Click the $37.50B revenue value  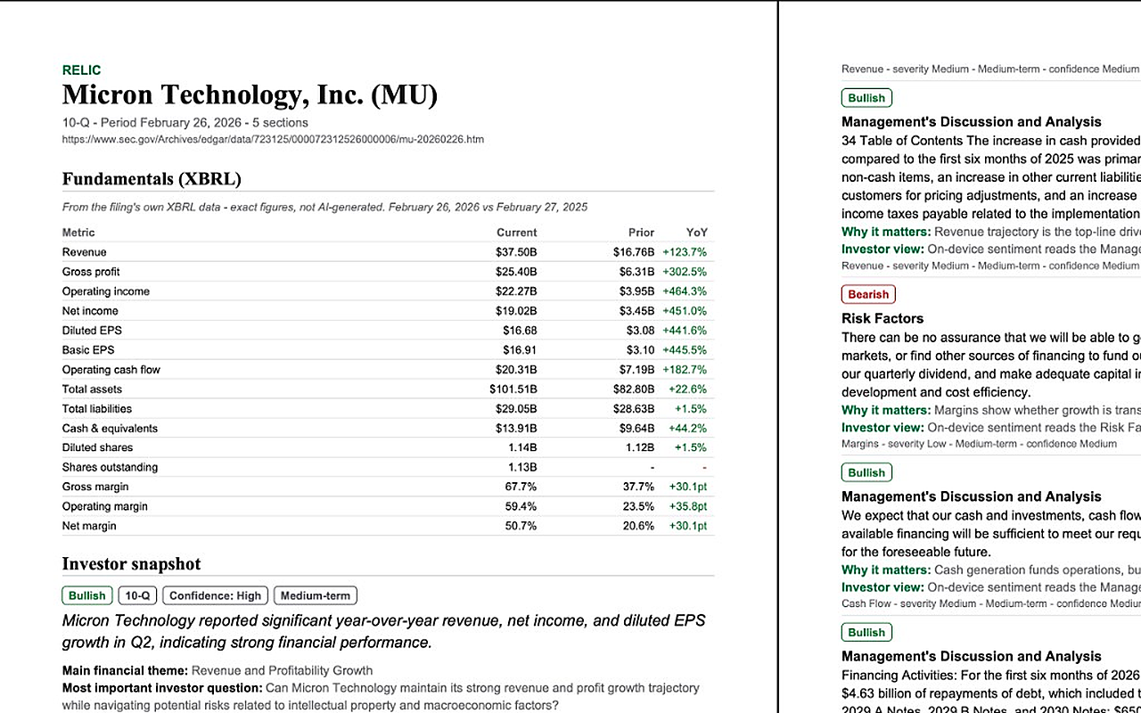[x=516, y=252]
